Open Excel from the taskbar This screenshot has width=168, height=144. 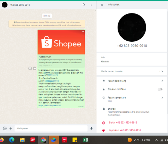click(x=85, y=140)
